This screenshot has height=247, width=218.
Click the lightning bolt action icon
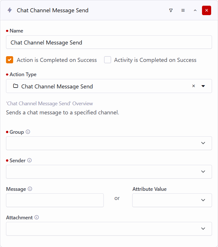[10, 10]
